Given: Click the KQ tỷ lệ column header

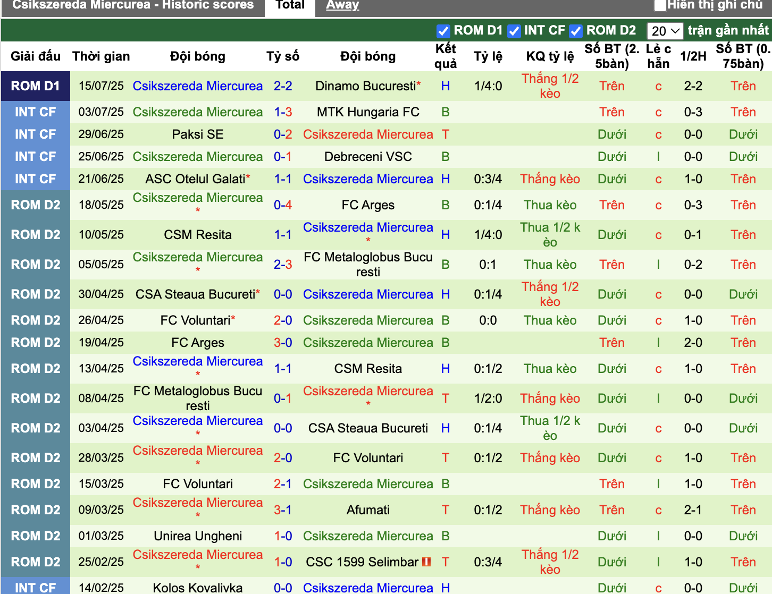Looking at the screenshot, I should point(550,56).
